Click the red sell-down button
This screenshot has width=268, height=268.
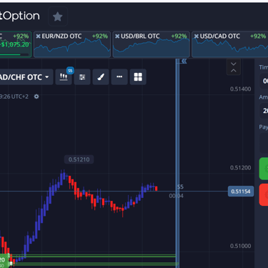tap(264, 194)
